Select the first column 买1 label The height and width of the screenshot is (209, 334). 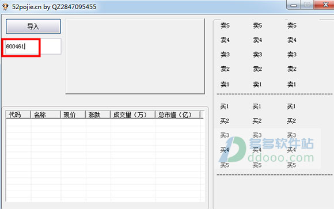tap(225, 107)
